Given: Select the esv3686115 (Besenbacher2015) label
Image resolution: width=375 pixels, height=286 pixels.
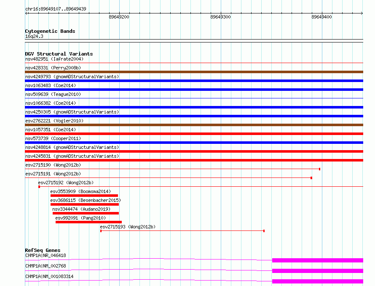Looking at the screenshot, I should click(86, 200).
